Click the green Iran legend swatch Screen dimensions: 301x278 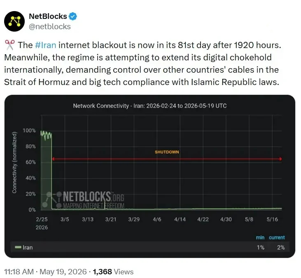(x=18, y=247)
